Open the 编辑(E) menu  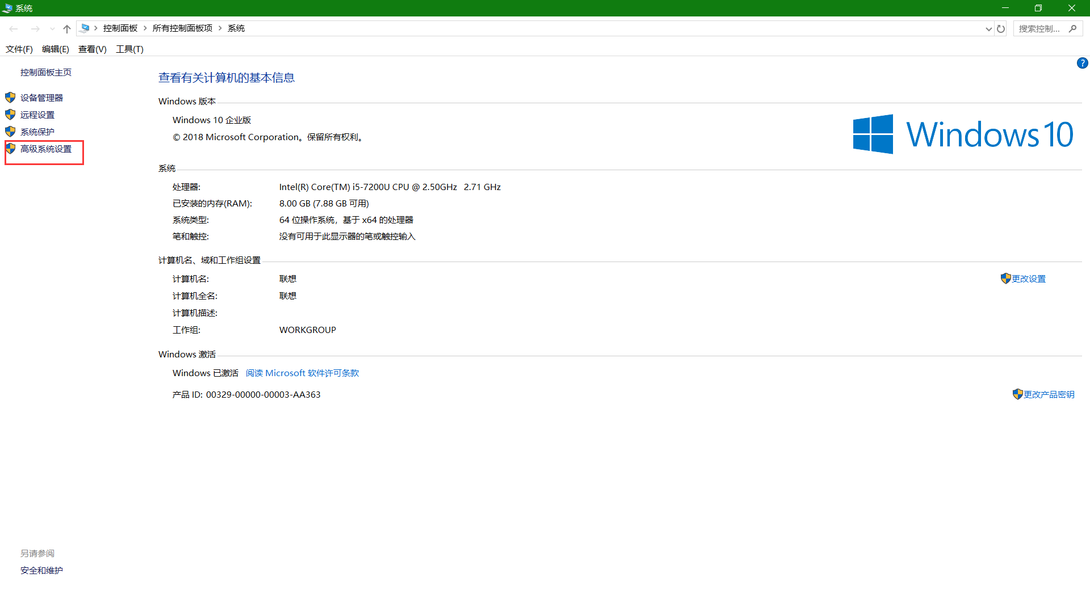point(56,49)
